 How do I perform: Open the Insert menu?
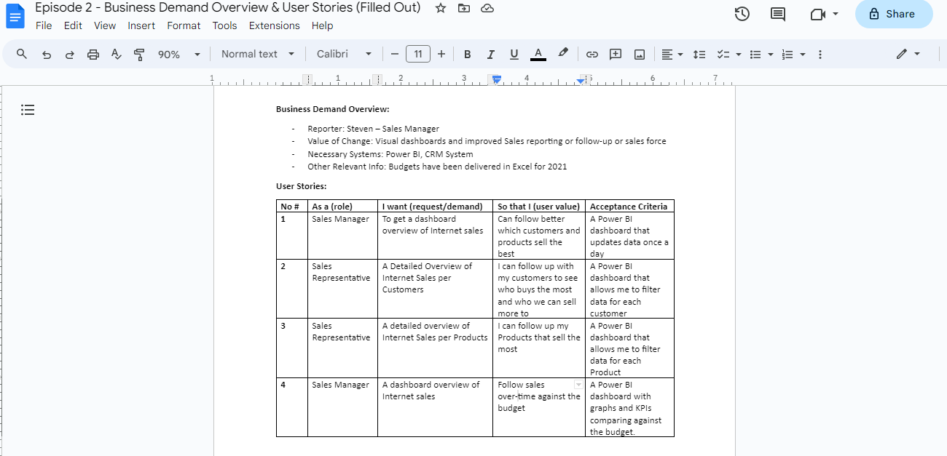tap(141, 25)
